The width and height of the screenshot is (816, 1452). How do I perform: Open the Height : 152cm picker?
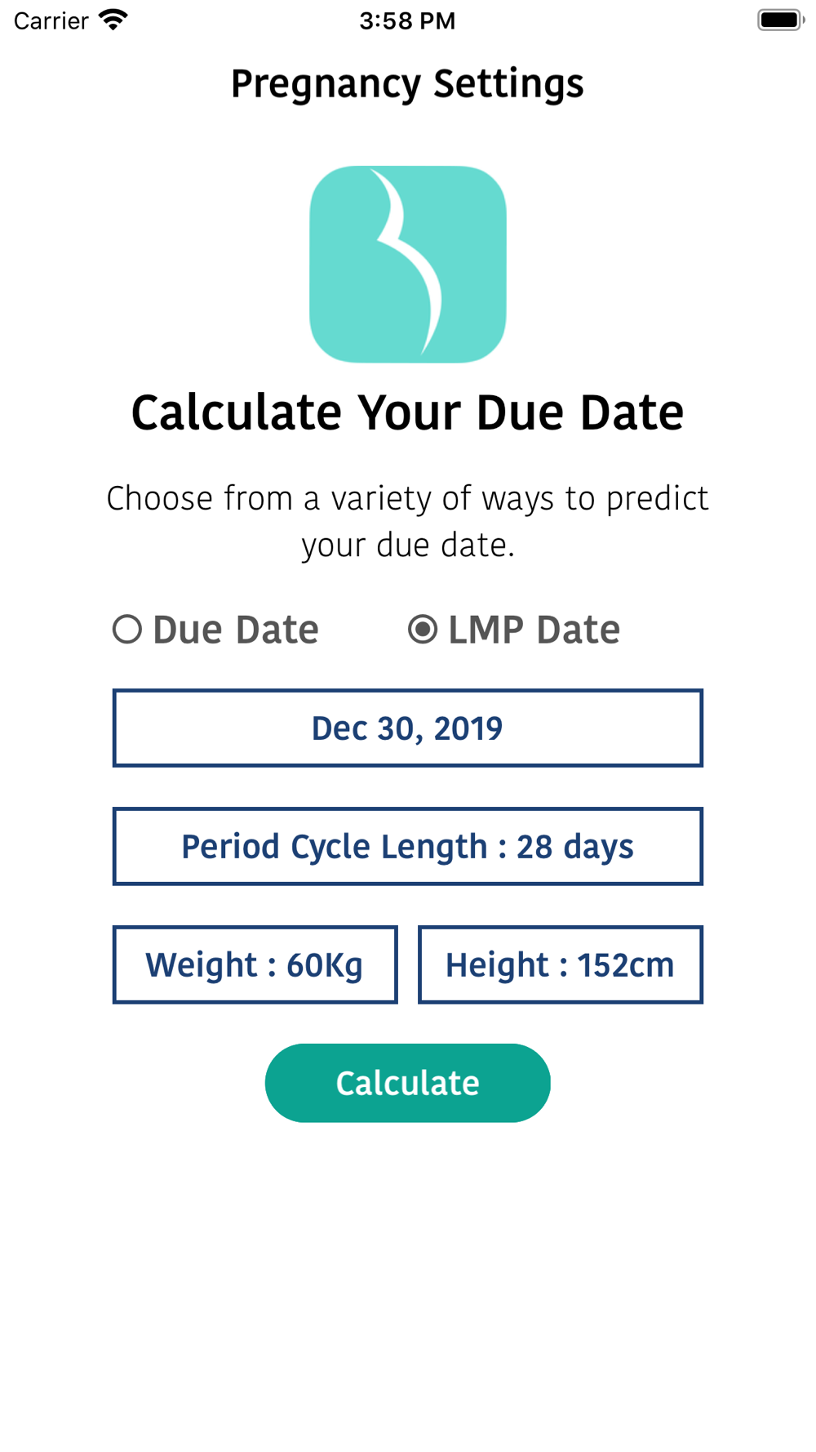coord(561,964)
